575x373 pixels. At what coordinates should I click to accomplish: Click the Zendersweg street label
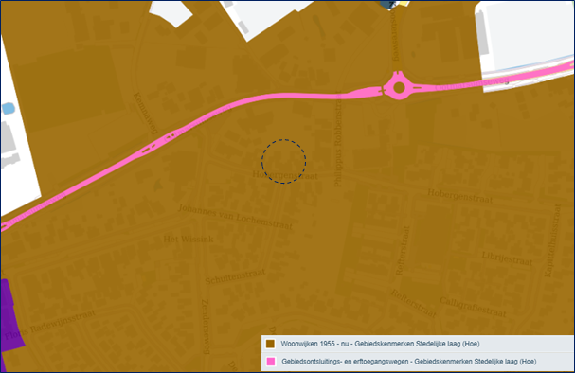[x=206, y=327]
